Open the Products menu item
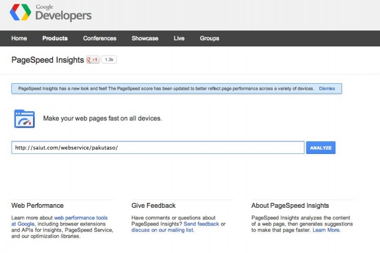The width and height of the screenshot is (380, 253). click(55, 38)
